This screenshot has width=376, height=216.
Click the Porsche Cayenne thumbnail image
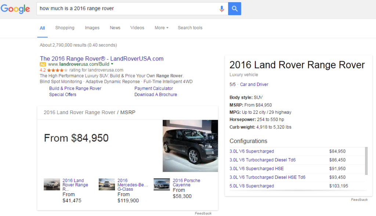(x=162, y=184)
